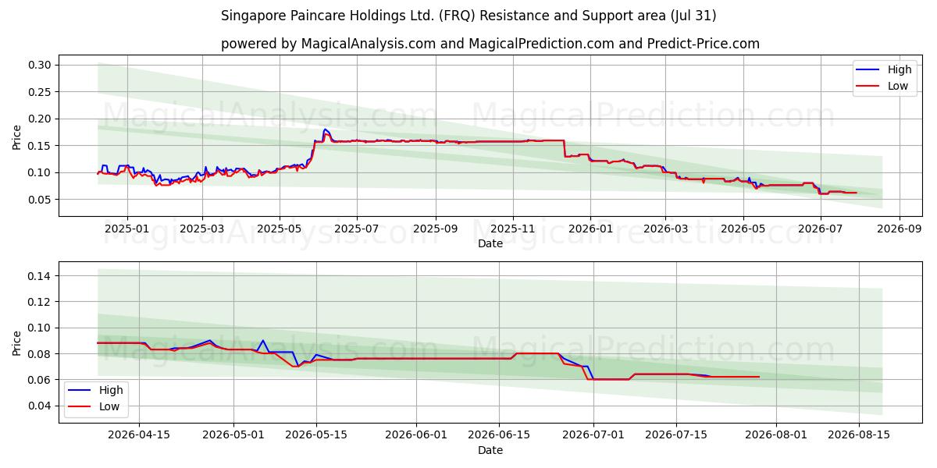Click the 2026-06-15 tick label on the bottom chart
This screenshot has width=937, height=468.
pos(498,435)
